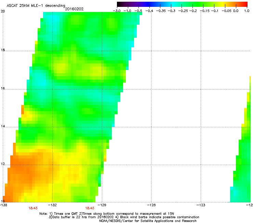This screenshot has width=253, height=223.
Task: Click the longitude axis label -123
Action: click(201, 205)
